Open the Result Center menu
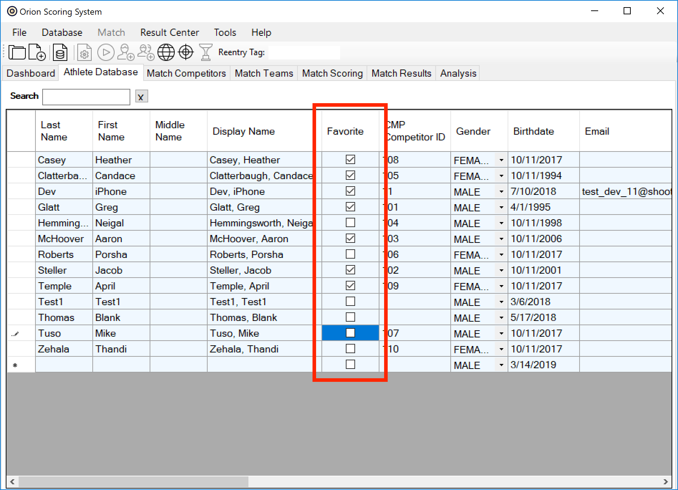 [x=169, y=33]
